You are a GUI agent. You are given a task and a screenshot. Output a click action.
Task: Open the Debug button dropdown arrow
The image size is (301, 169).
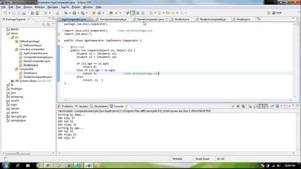(x=70, y=13)
